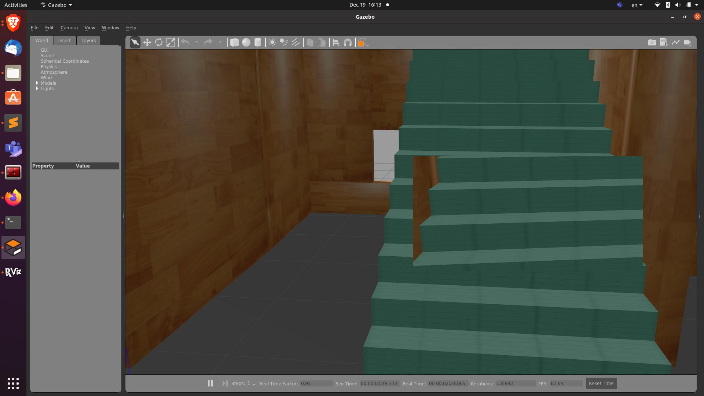The width and height of the screenshot is (704, 396).
Task: Click the Reset Time button
Action: (x=601, y=383)
